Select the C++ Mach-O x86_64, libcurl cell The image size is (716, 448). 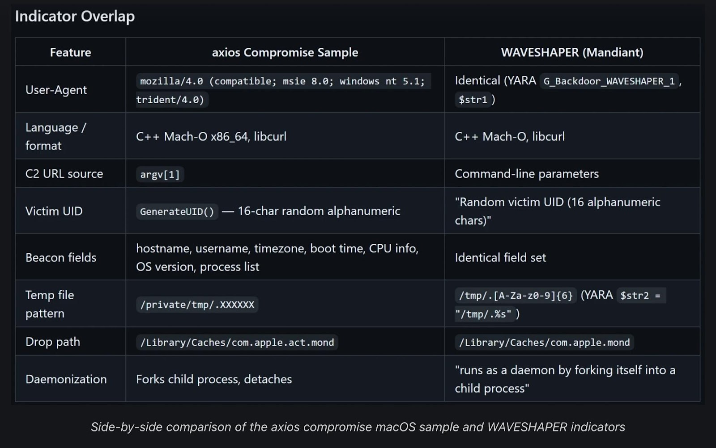pyautogui.click(x=211, y=136)
